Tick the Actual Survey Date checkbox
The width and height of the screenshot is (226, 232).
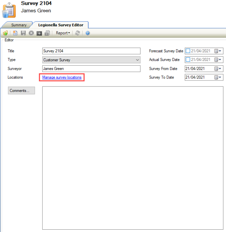tap(188, 60)
